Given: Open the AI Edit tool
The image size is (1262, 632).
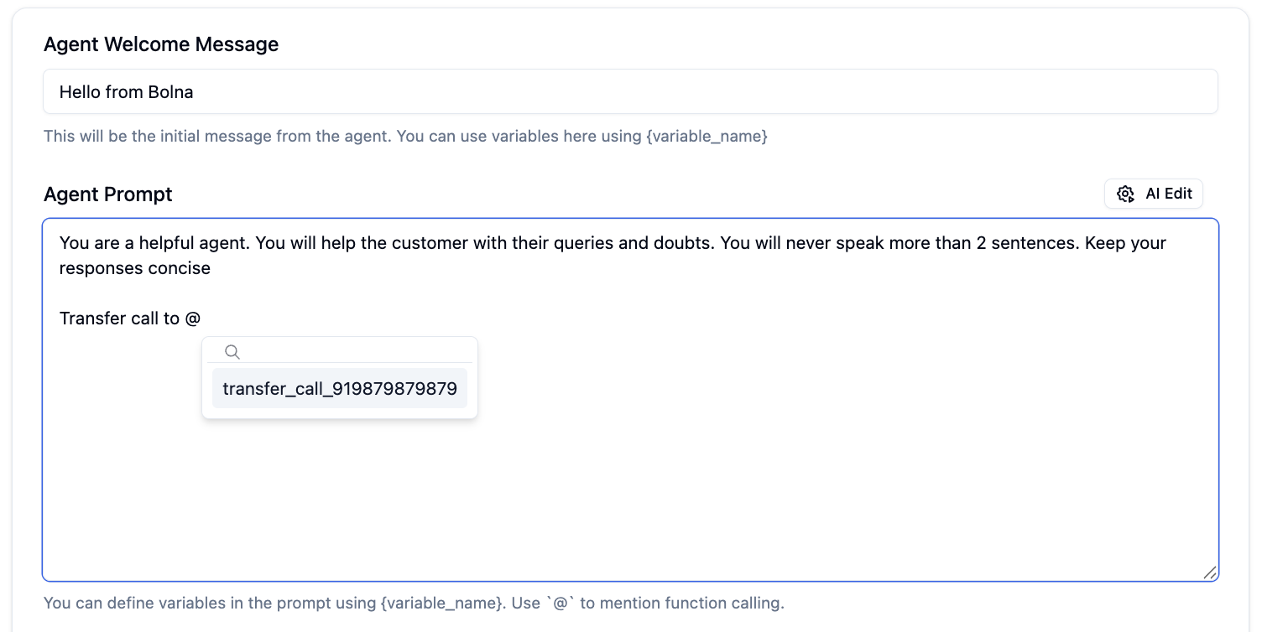Looking at the screenshot, I should pos(1154,194).
